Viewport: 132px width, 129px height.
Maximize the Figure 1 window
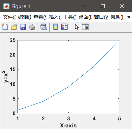point(103,6)
